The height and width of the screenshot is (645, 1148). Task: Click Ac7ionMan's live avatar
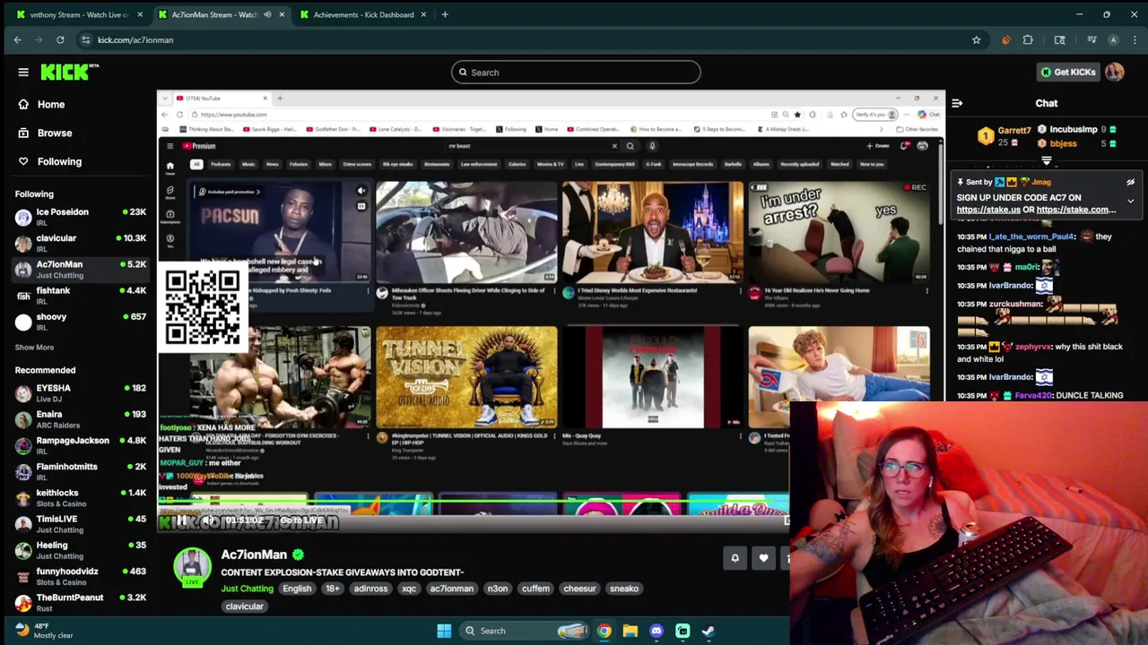pyautogui.click(x=192, y=567)
